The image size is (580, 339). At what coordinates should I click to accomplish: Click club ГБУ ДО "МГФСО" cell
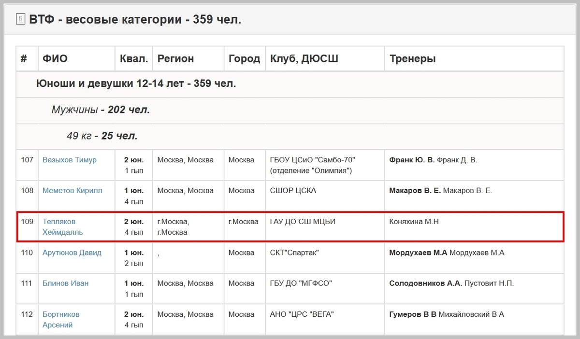pyautogui.click(x=325, y=289)
